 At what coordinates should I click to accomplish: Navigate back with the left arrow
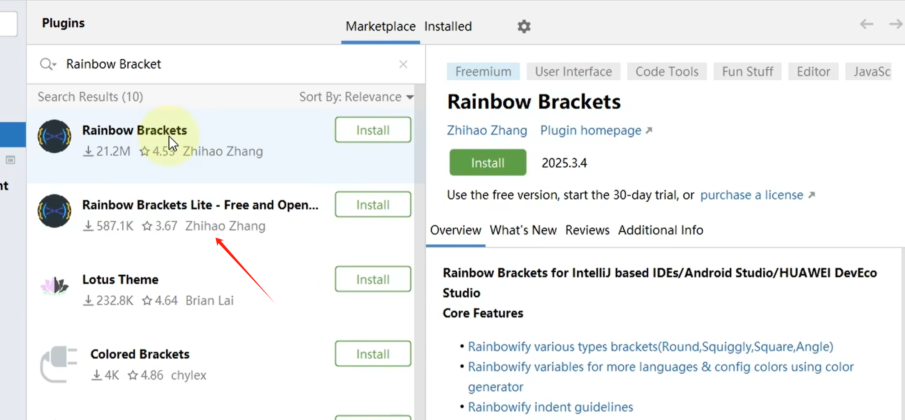click(867, 24)
